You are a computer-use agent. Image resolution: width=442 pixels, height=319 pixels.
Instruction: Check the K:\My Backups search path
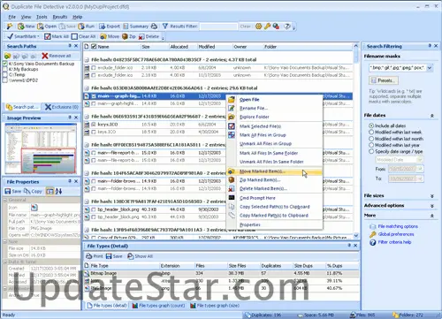[5, 69]
